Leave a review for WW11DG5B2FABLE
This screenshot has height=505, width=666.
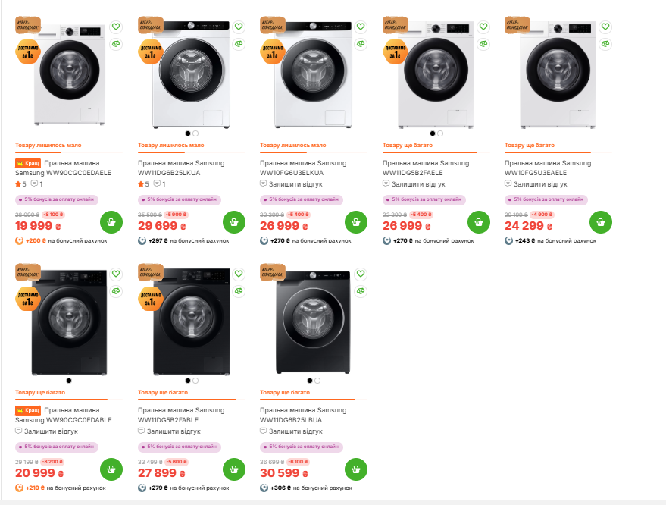174,431
